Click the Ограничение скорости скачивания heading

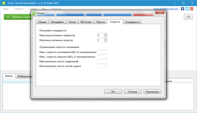pyautogui.click(x=59, y=47)
